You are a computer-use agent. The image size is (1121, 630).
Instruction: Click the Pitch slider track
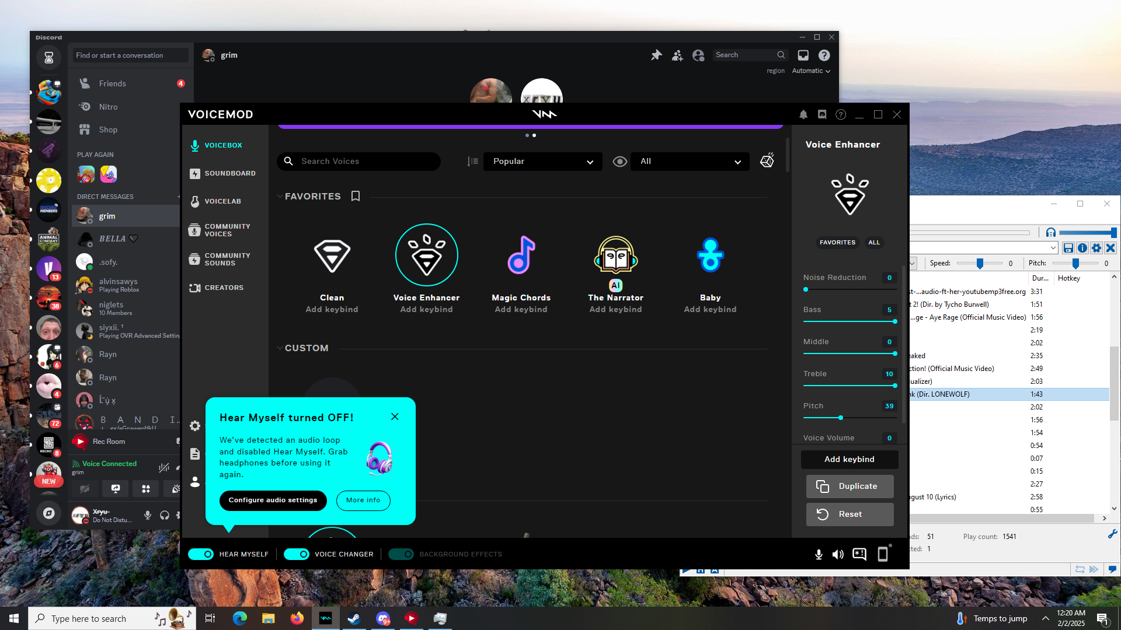[x=850, y=418]
